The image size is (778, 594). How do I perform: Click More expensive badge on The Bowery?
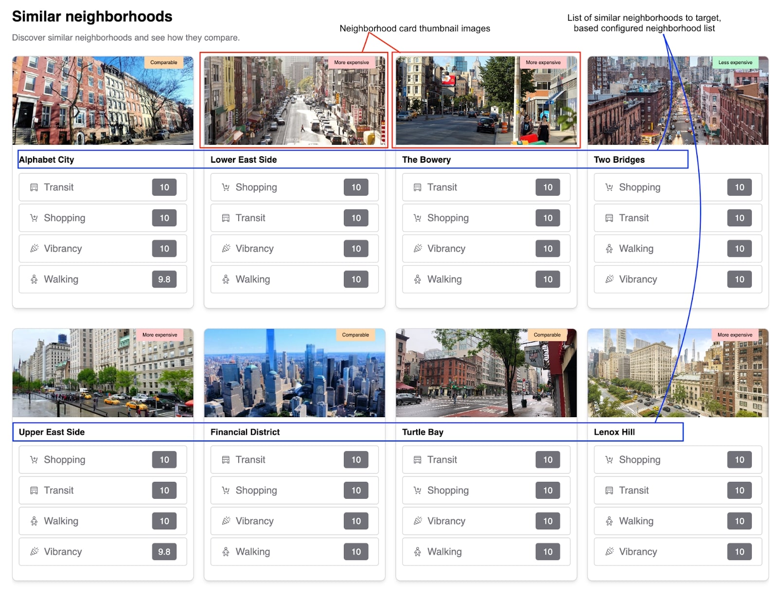pyautogui.click(x=543, y=63)
